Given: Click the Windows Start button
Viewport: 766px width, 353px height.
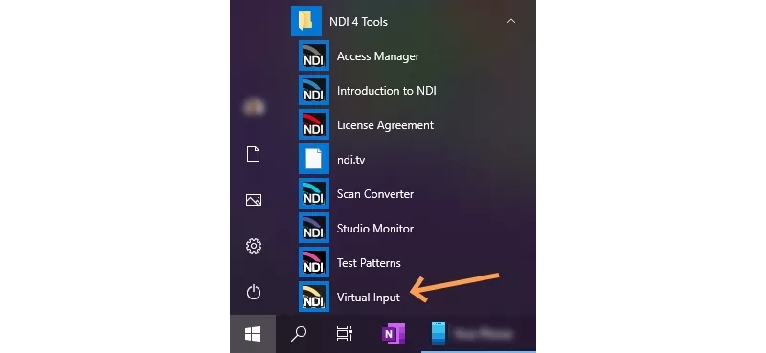Looking at the screenshot, I should pos(253,334).
